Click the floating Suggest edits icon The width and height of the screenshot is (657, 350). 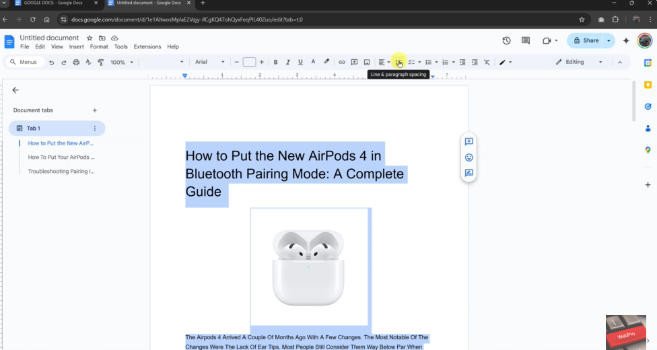469,173
